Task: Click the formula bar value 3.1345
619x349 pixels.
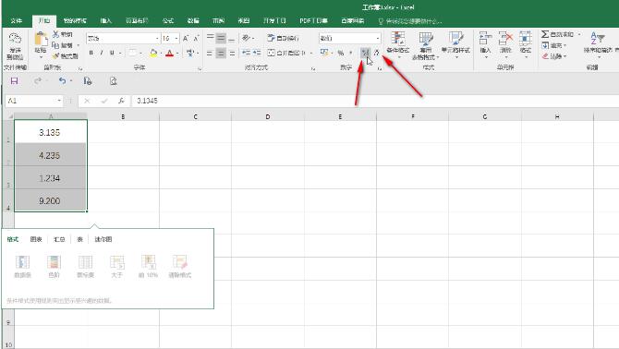Action: pos(147,101)
